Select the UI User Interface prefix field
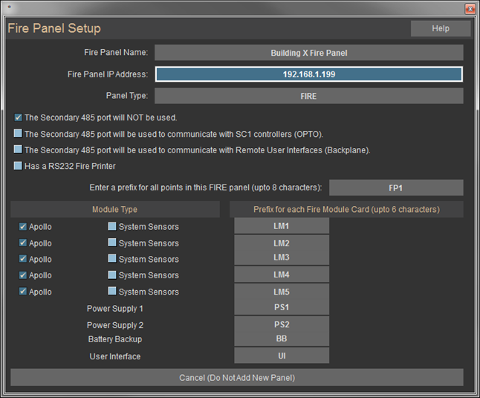 [x=282, y=356]
